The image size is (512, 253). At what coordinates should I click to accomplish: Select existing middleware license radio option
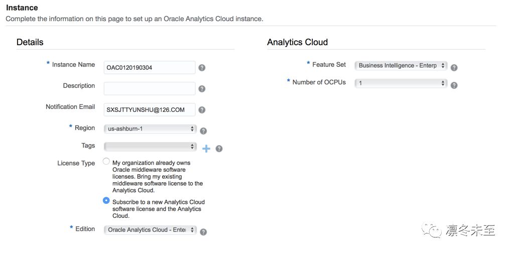pyautogui.click(x=106, y=161)
